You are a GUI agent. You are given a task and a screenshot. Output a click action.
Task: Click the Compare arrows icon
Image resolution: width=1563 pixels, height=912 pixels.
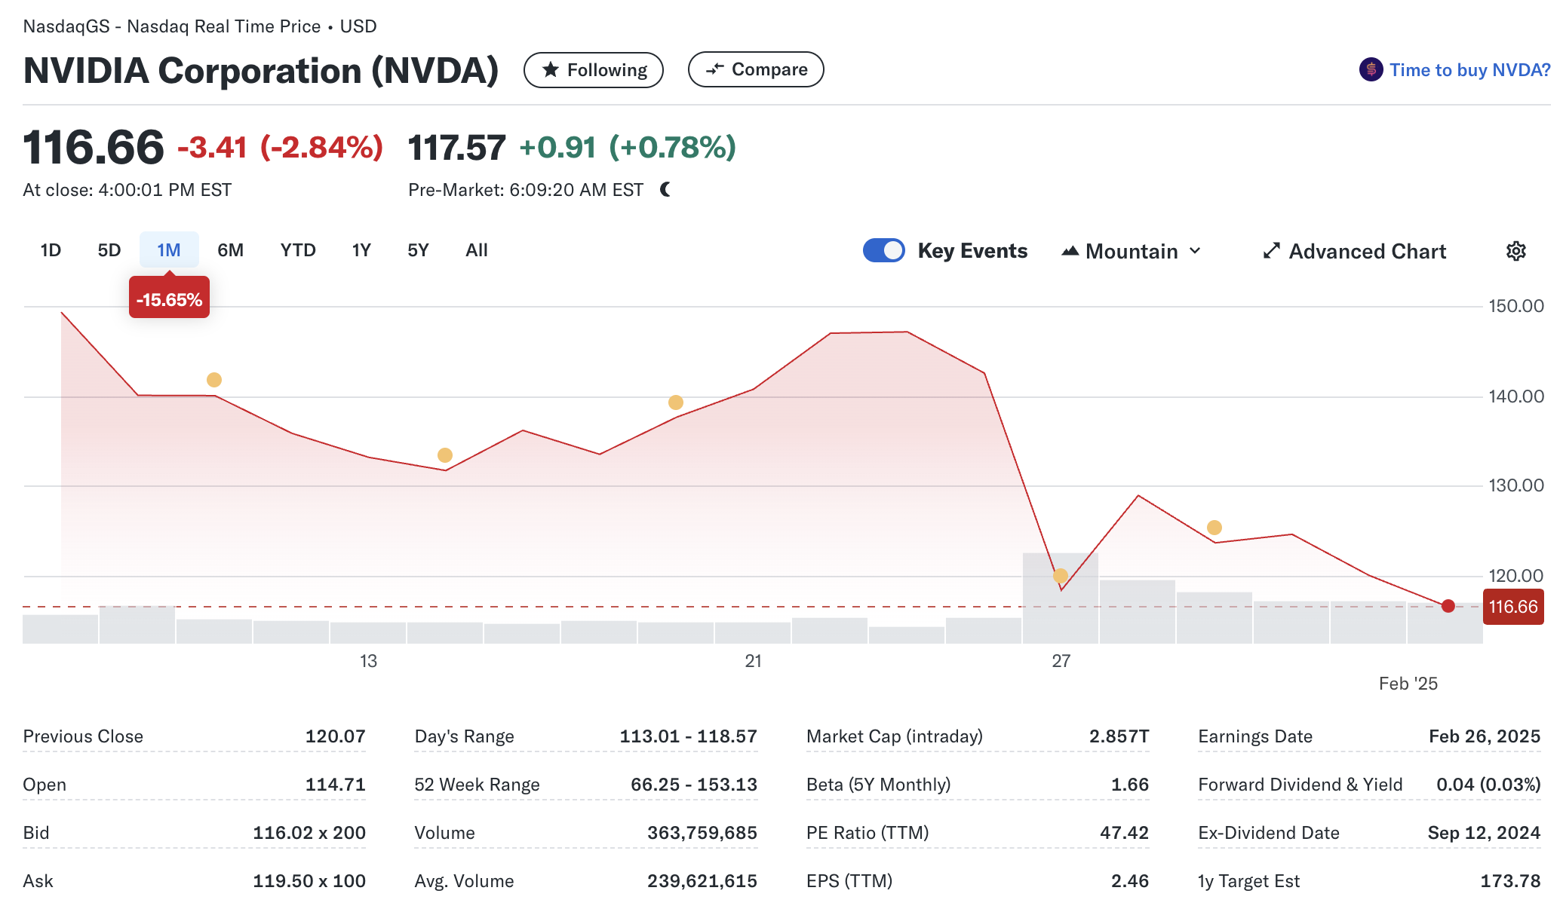[714, 69]
